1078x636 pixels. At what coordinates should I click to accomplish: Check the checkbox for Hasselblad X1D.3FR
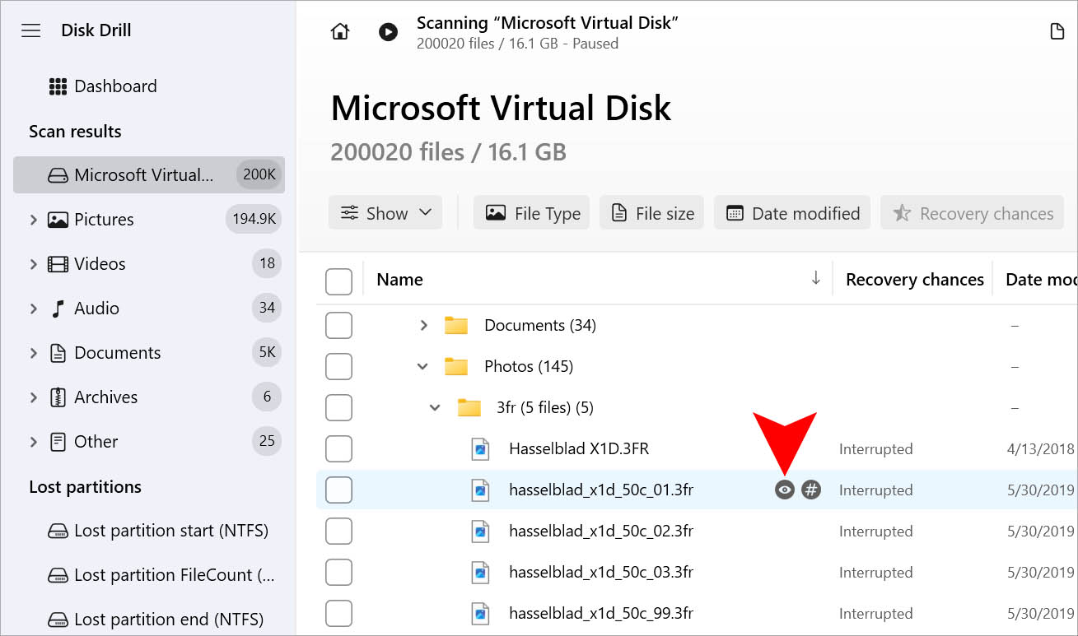click(x=338, y=448)
